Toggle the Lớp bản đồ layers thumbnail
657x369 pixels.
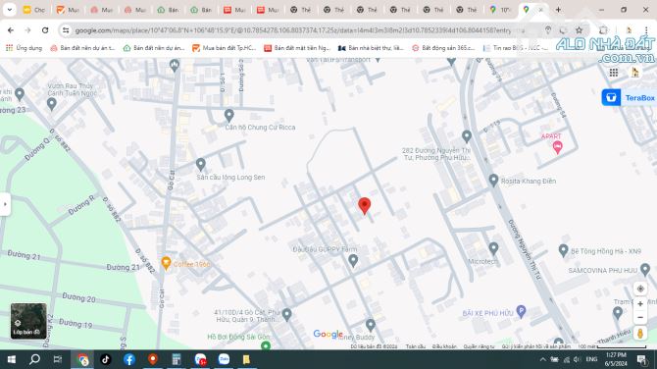28,321
